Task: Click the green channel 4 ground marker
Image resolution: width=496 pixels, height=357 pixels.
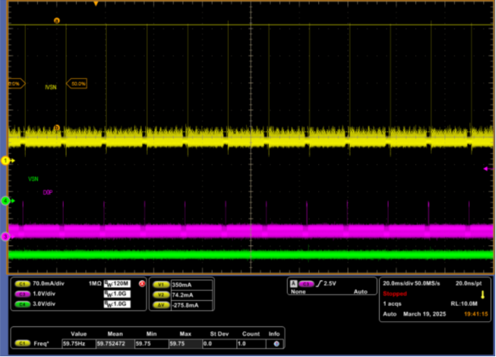Action: click(6, 201)
